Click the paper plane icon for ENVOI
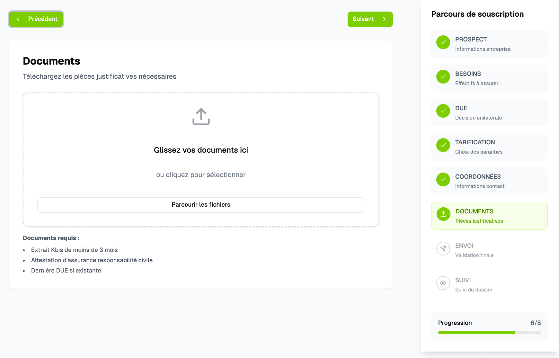Viewport: 559px width, 358px height. tap(443, 249)
